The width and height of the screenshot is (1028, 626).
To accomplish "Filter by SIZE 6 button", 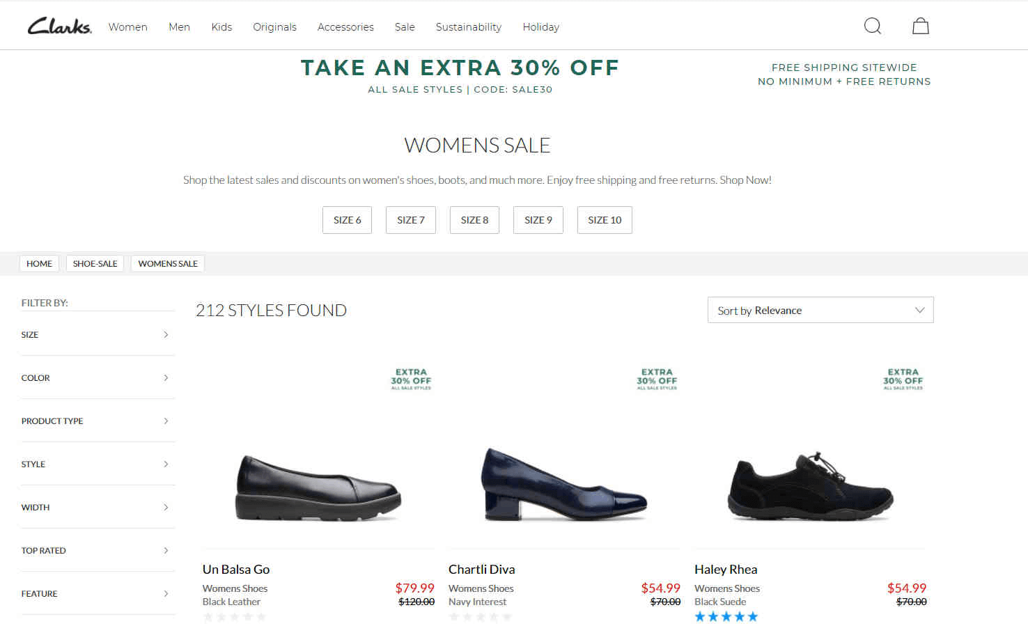I will [x=347, y=220].
